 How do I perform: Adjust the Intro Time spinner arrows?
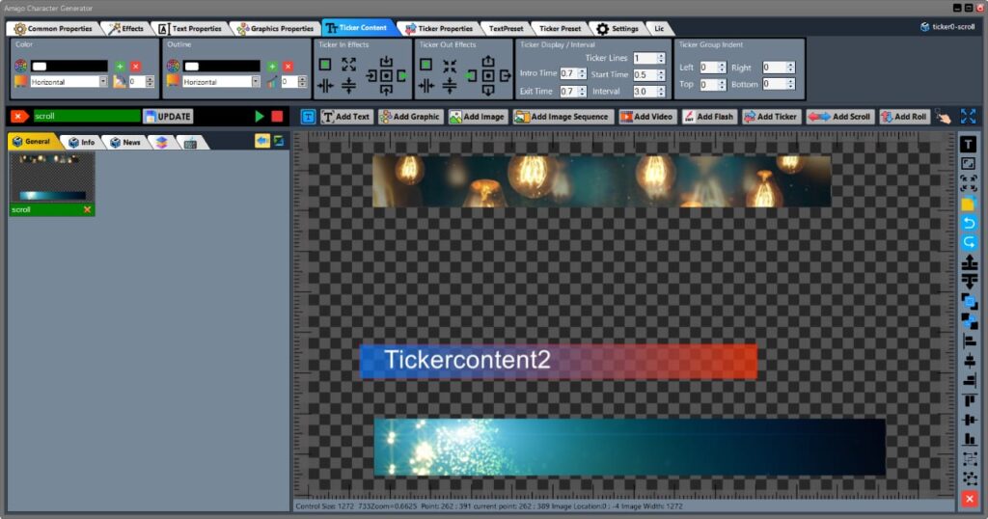[582, 73]
